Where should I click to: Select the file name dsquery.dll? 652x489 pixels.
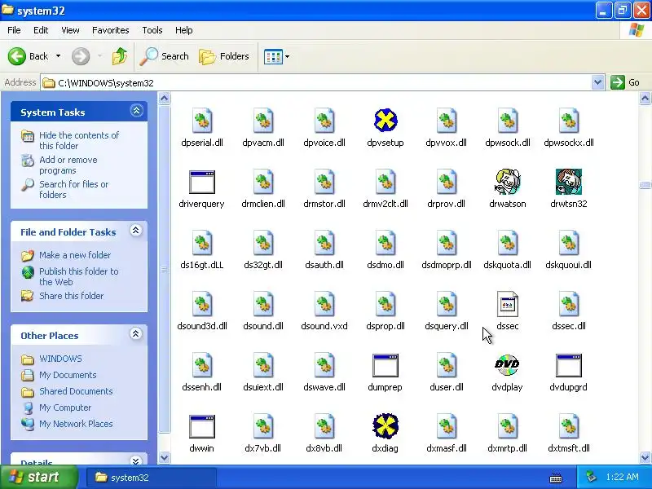pos(446,326)
